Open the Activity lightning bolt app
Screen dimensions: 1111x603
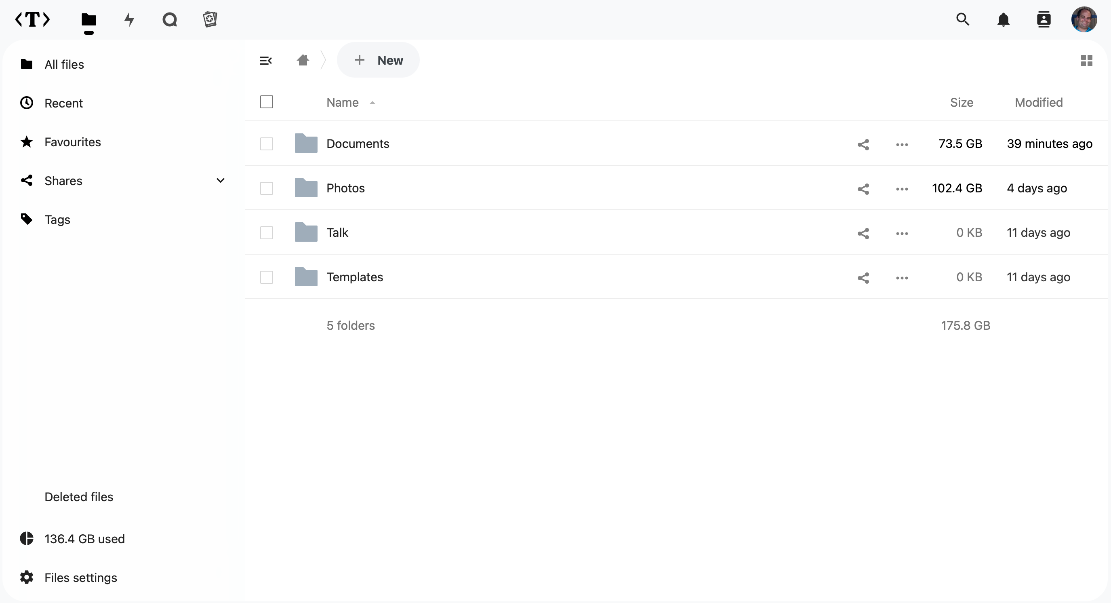coord(129,19)
